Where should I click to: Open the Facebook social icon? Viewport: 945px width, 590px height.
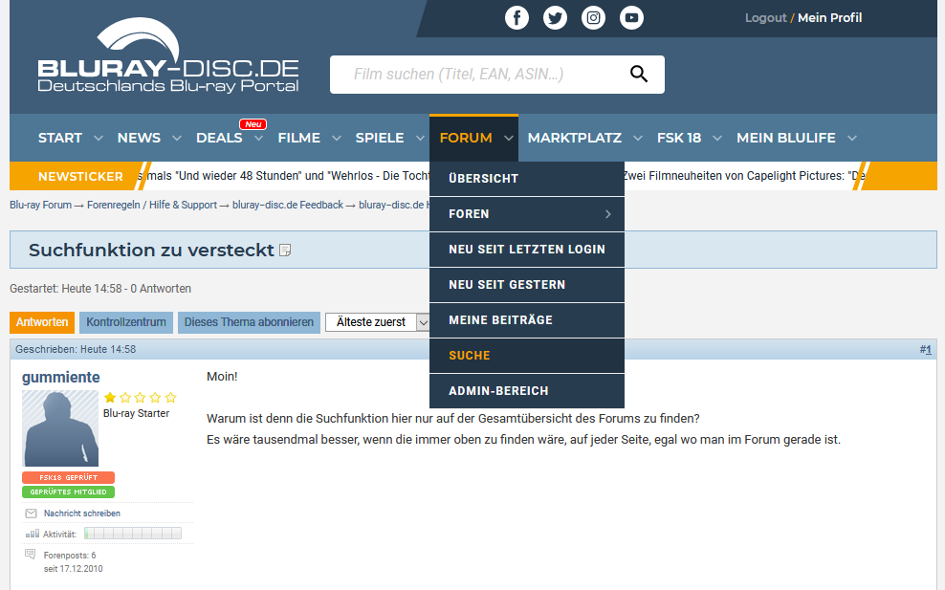516,17
